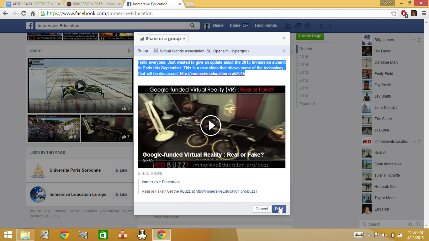Click Create Page button
The height and width of the screenshot is (241, 429).
click(310, 36)
